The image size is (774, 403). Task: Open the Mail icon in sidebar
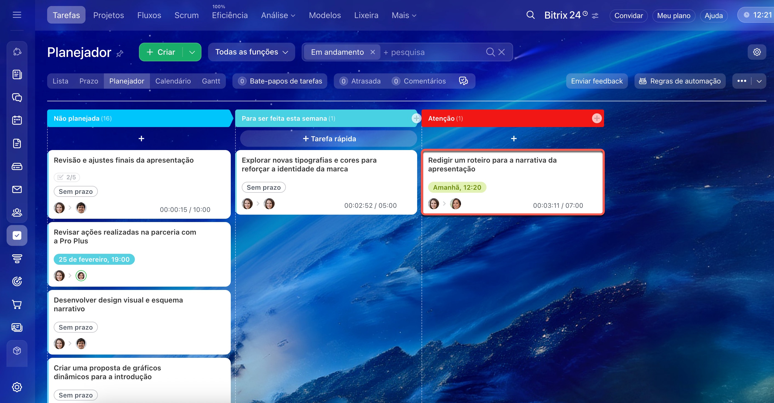(17, 189)
